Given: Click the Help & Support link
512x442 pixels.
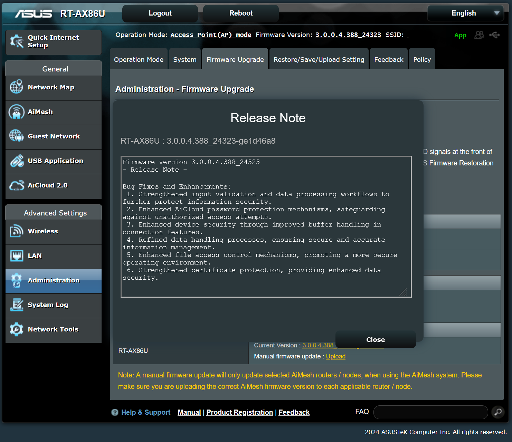Looking at the screenshot, I should (x=146, y=412).
